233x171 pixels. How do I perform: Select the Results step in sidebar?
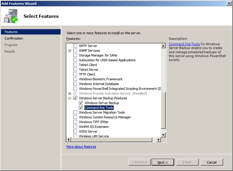click(x=10, y=51)
